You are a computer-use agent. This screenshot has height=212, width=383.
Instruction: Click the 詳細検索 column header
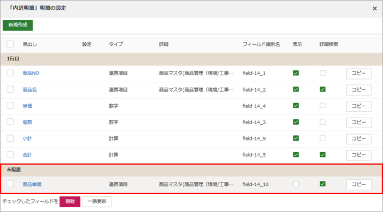pyautogui.click(x=329, y=44)
